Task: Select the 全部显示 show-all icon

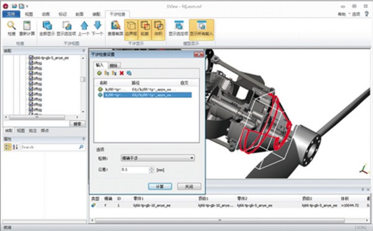Action: [x=47, y=26]
